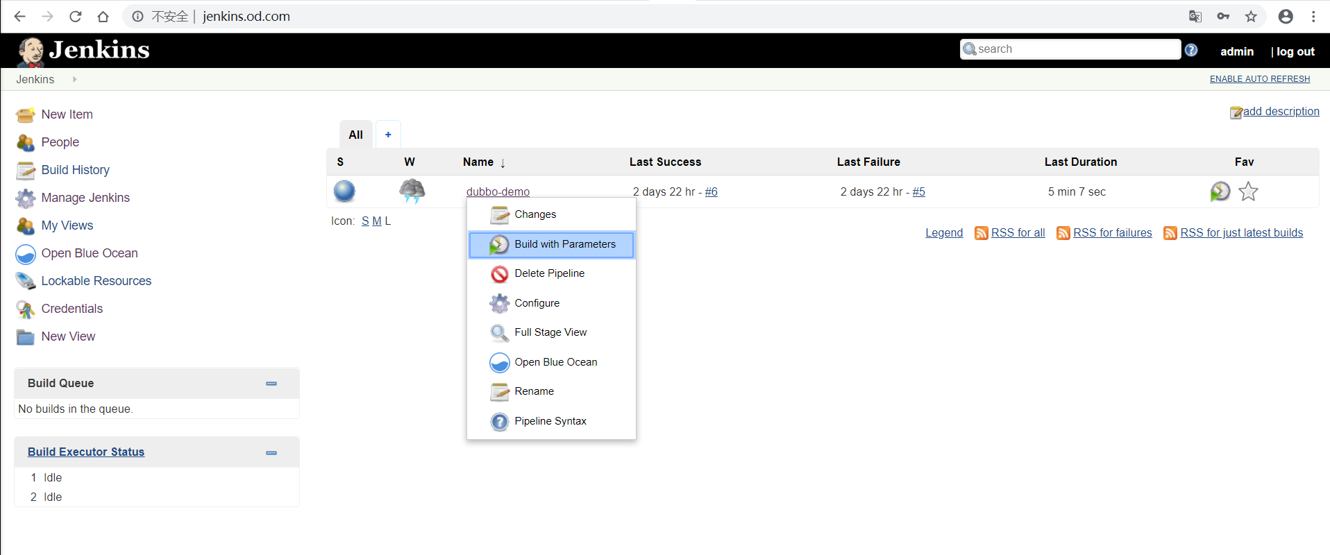
Task: Open the New Item icon in sidebar
Action: 26,114
